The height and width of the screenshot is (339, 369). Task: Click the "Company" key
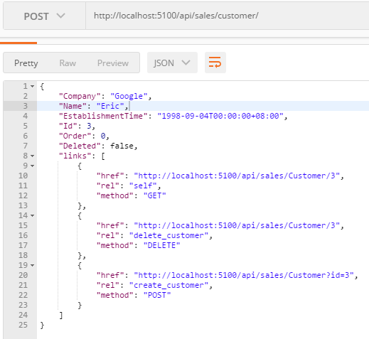[x=80, y=96]
